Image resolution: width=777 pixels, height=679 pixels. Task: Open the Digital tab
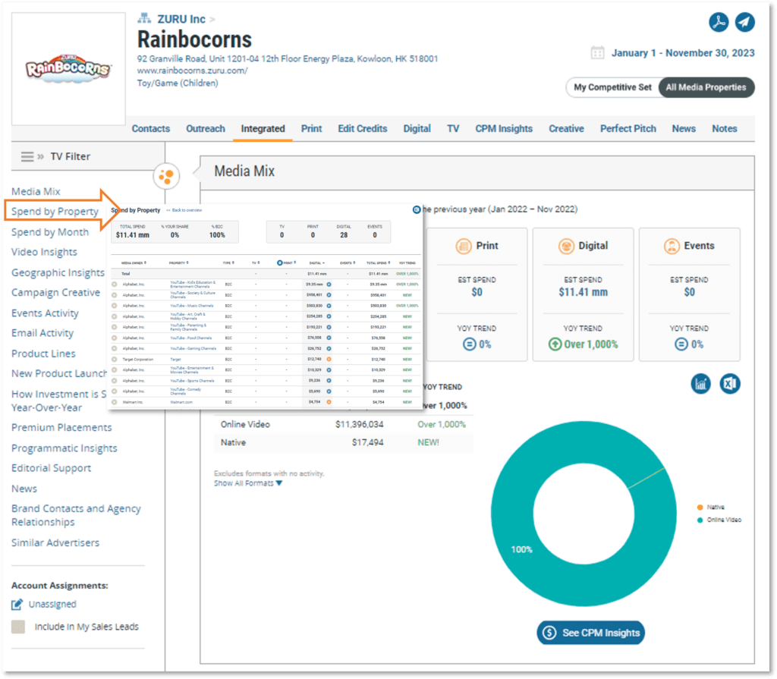coord(417,129)
